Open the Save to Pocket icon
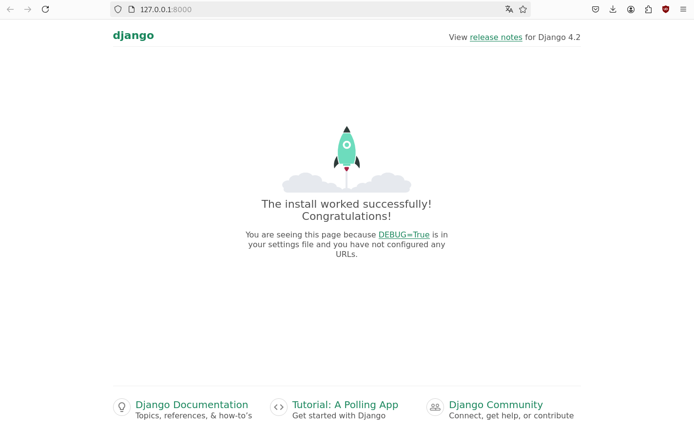Image resolution: width=694 pixels, height=432 pixels. (x=596, y=9)
